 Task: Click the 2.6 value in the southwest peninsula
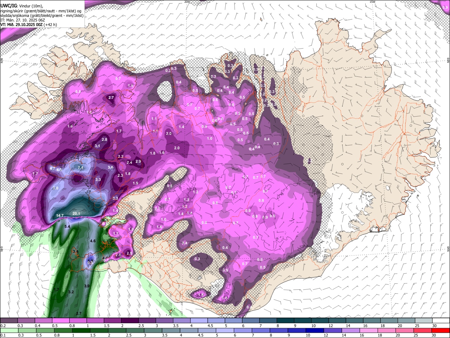(118, 255)
